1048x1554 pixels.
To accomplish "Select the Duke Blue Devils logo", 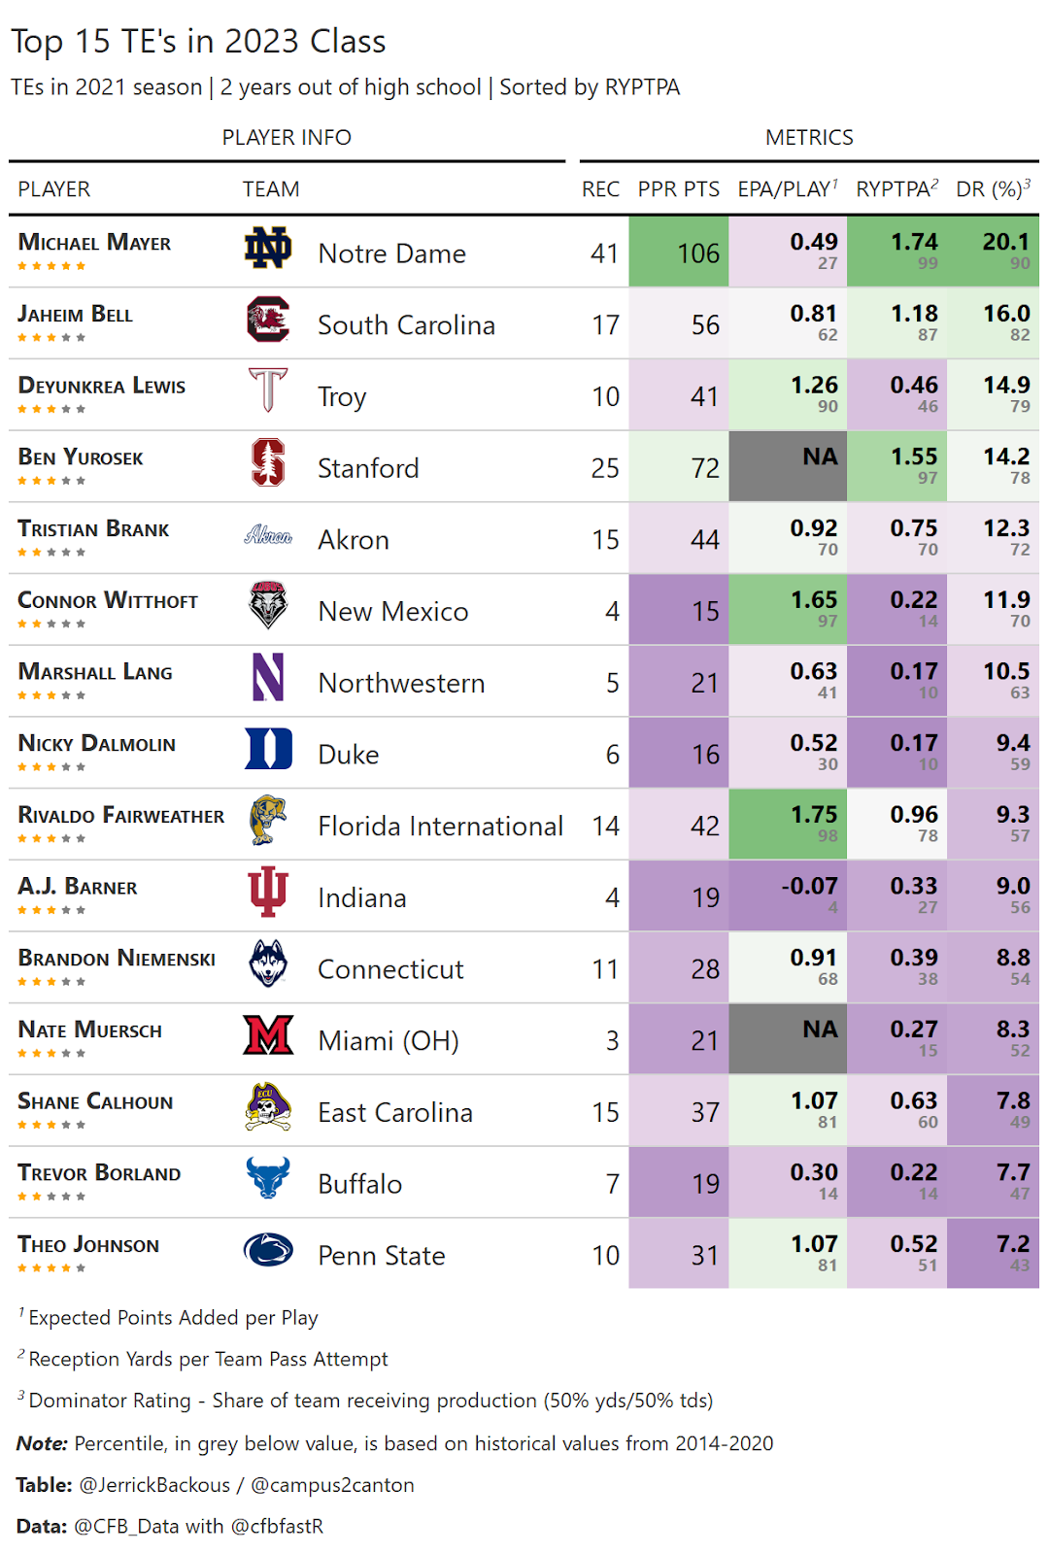I will [268, 749].
